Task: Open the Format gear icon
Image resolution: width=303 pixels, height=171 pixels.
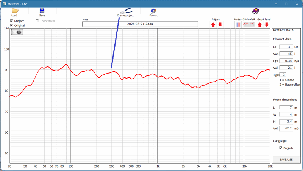Action: [x=153, y=11]
